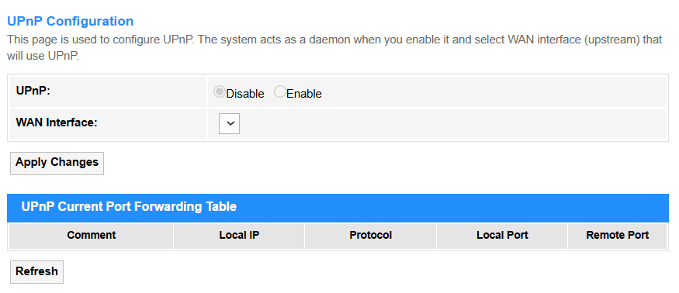The width and height of the screenshot is (679, 293).
Task: Open the WAN Interface dropdown
Action: coord(229,124)
